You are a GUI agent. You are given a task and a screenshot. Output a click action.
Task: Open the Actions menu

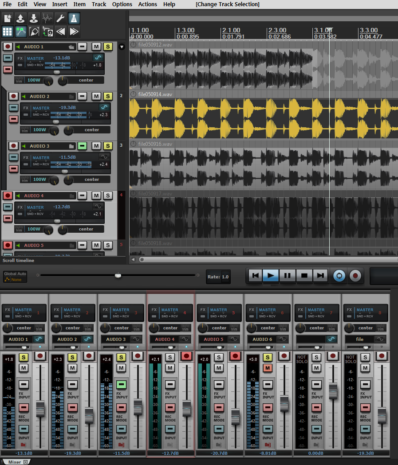click(147, 4)
